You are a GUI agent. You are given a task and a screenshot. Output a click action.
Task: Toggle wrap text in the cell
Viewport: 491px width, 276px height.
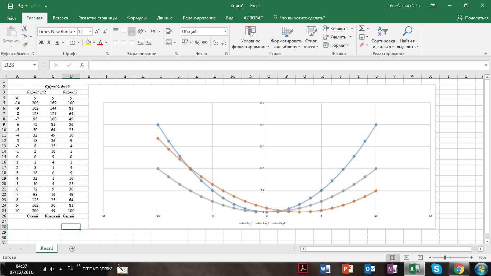(169, 31)
